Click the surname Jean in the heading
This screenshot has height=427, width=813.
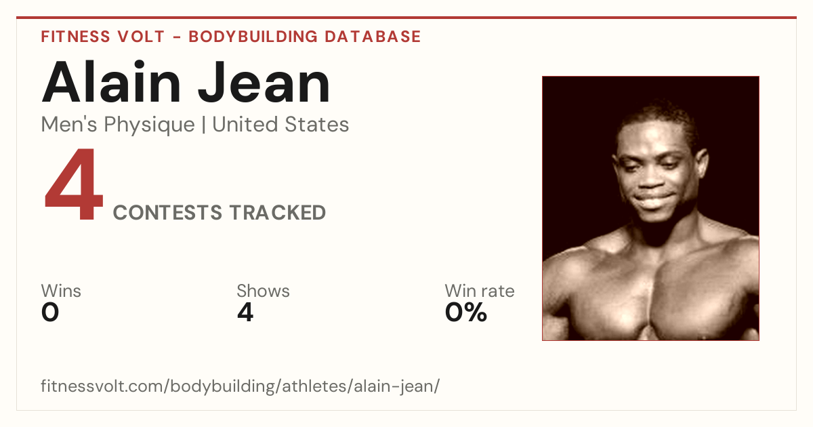[x=266, y=82]
